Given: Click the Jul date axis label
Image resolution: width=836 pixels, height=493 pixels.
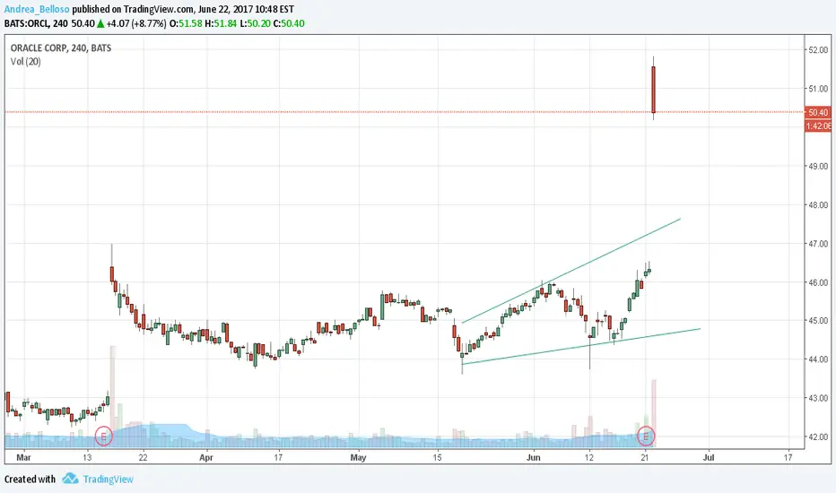Looking at the screenshot, I should tap(709, 457).
